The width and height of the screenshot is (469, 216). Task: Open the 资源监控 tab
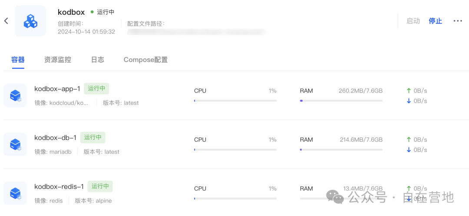[57, 60]
